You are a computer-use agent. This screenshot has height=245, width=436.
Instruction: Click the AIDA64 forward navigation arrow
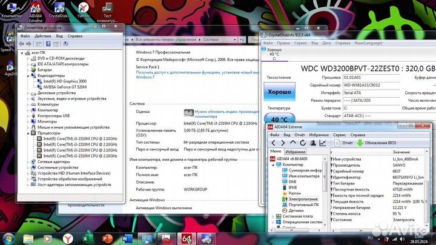[283, 143]
